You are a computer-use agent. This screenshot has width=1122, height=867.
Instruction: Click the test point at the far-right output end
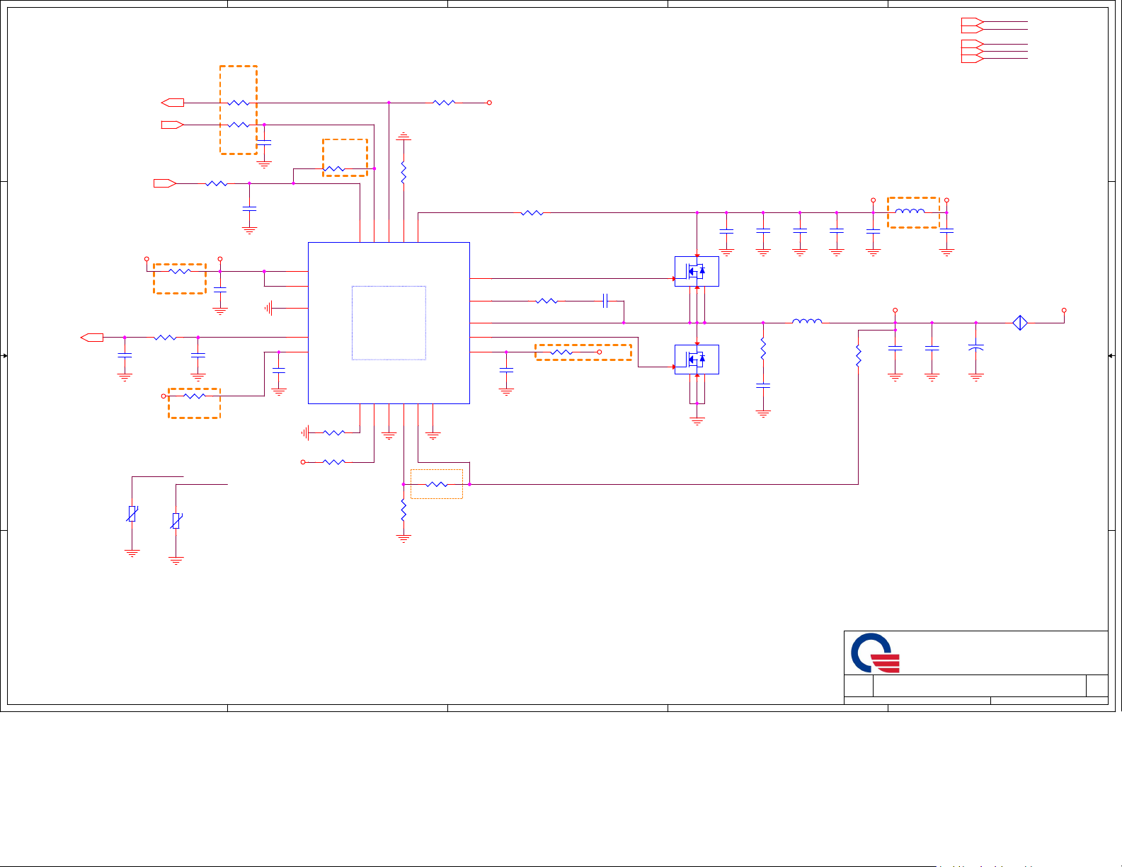[1064, 310]
